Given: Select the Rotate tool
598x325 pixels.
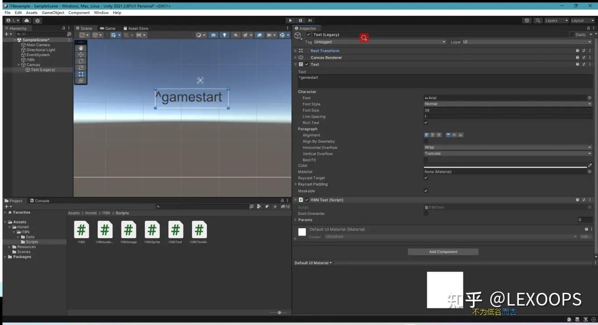Looking at the screenshot, I should coord(81,61).
